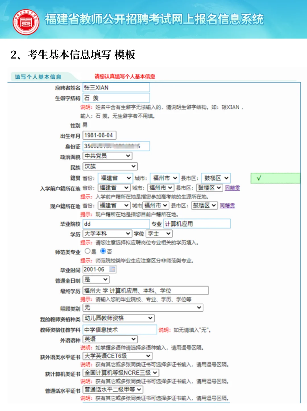Open the 政治面貌 dropdown showing 中共党员
307x411 pixels.
[x=107, y=156]
